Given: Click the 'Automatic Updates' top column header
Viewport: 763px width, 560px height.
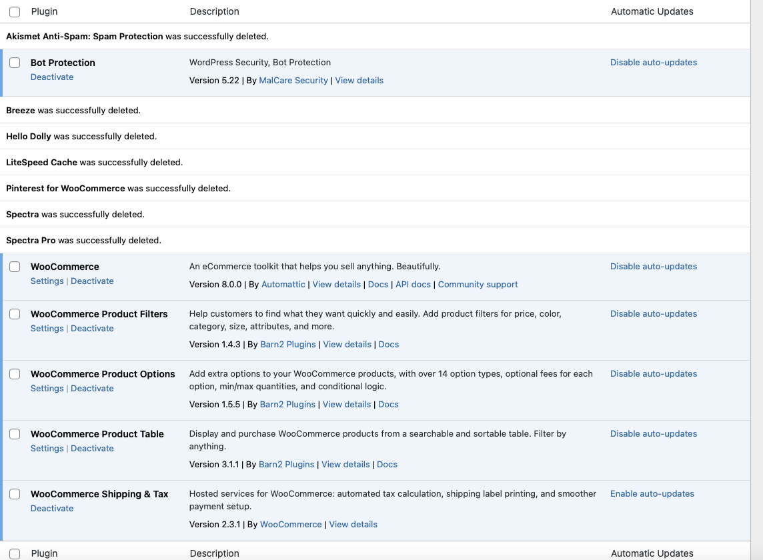Looking at the screenshot, I should point(652,11).
